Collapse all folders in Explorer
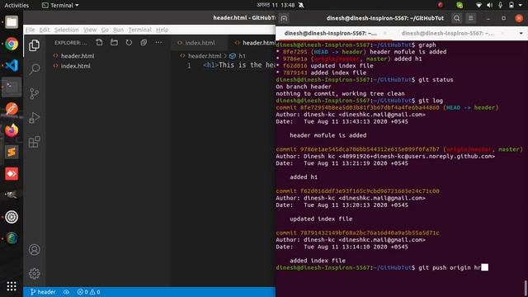Image resolution: width=528 pixels, height=297 pixels. pos(144,42)
